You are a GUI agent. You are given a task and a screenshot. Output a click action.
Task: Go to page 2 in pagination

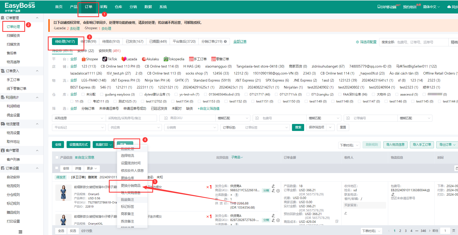(x=400, y=231)
